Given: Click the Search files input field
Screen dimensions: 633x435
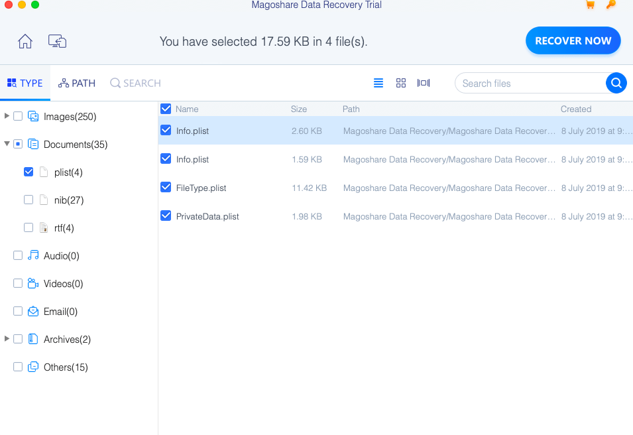Looking at the screenshot, I should pyautogui.click(x=531, y=83).
